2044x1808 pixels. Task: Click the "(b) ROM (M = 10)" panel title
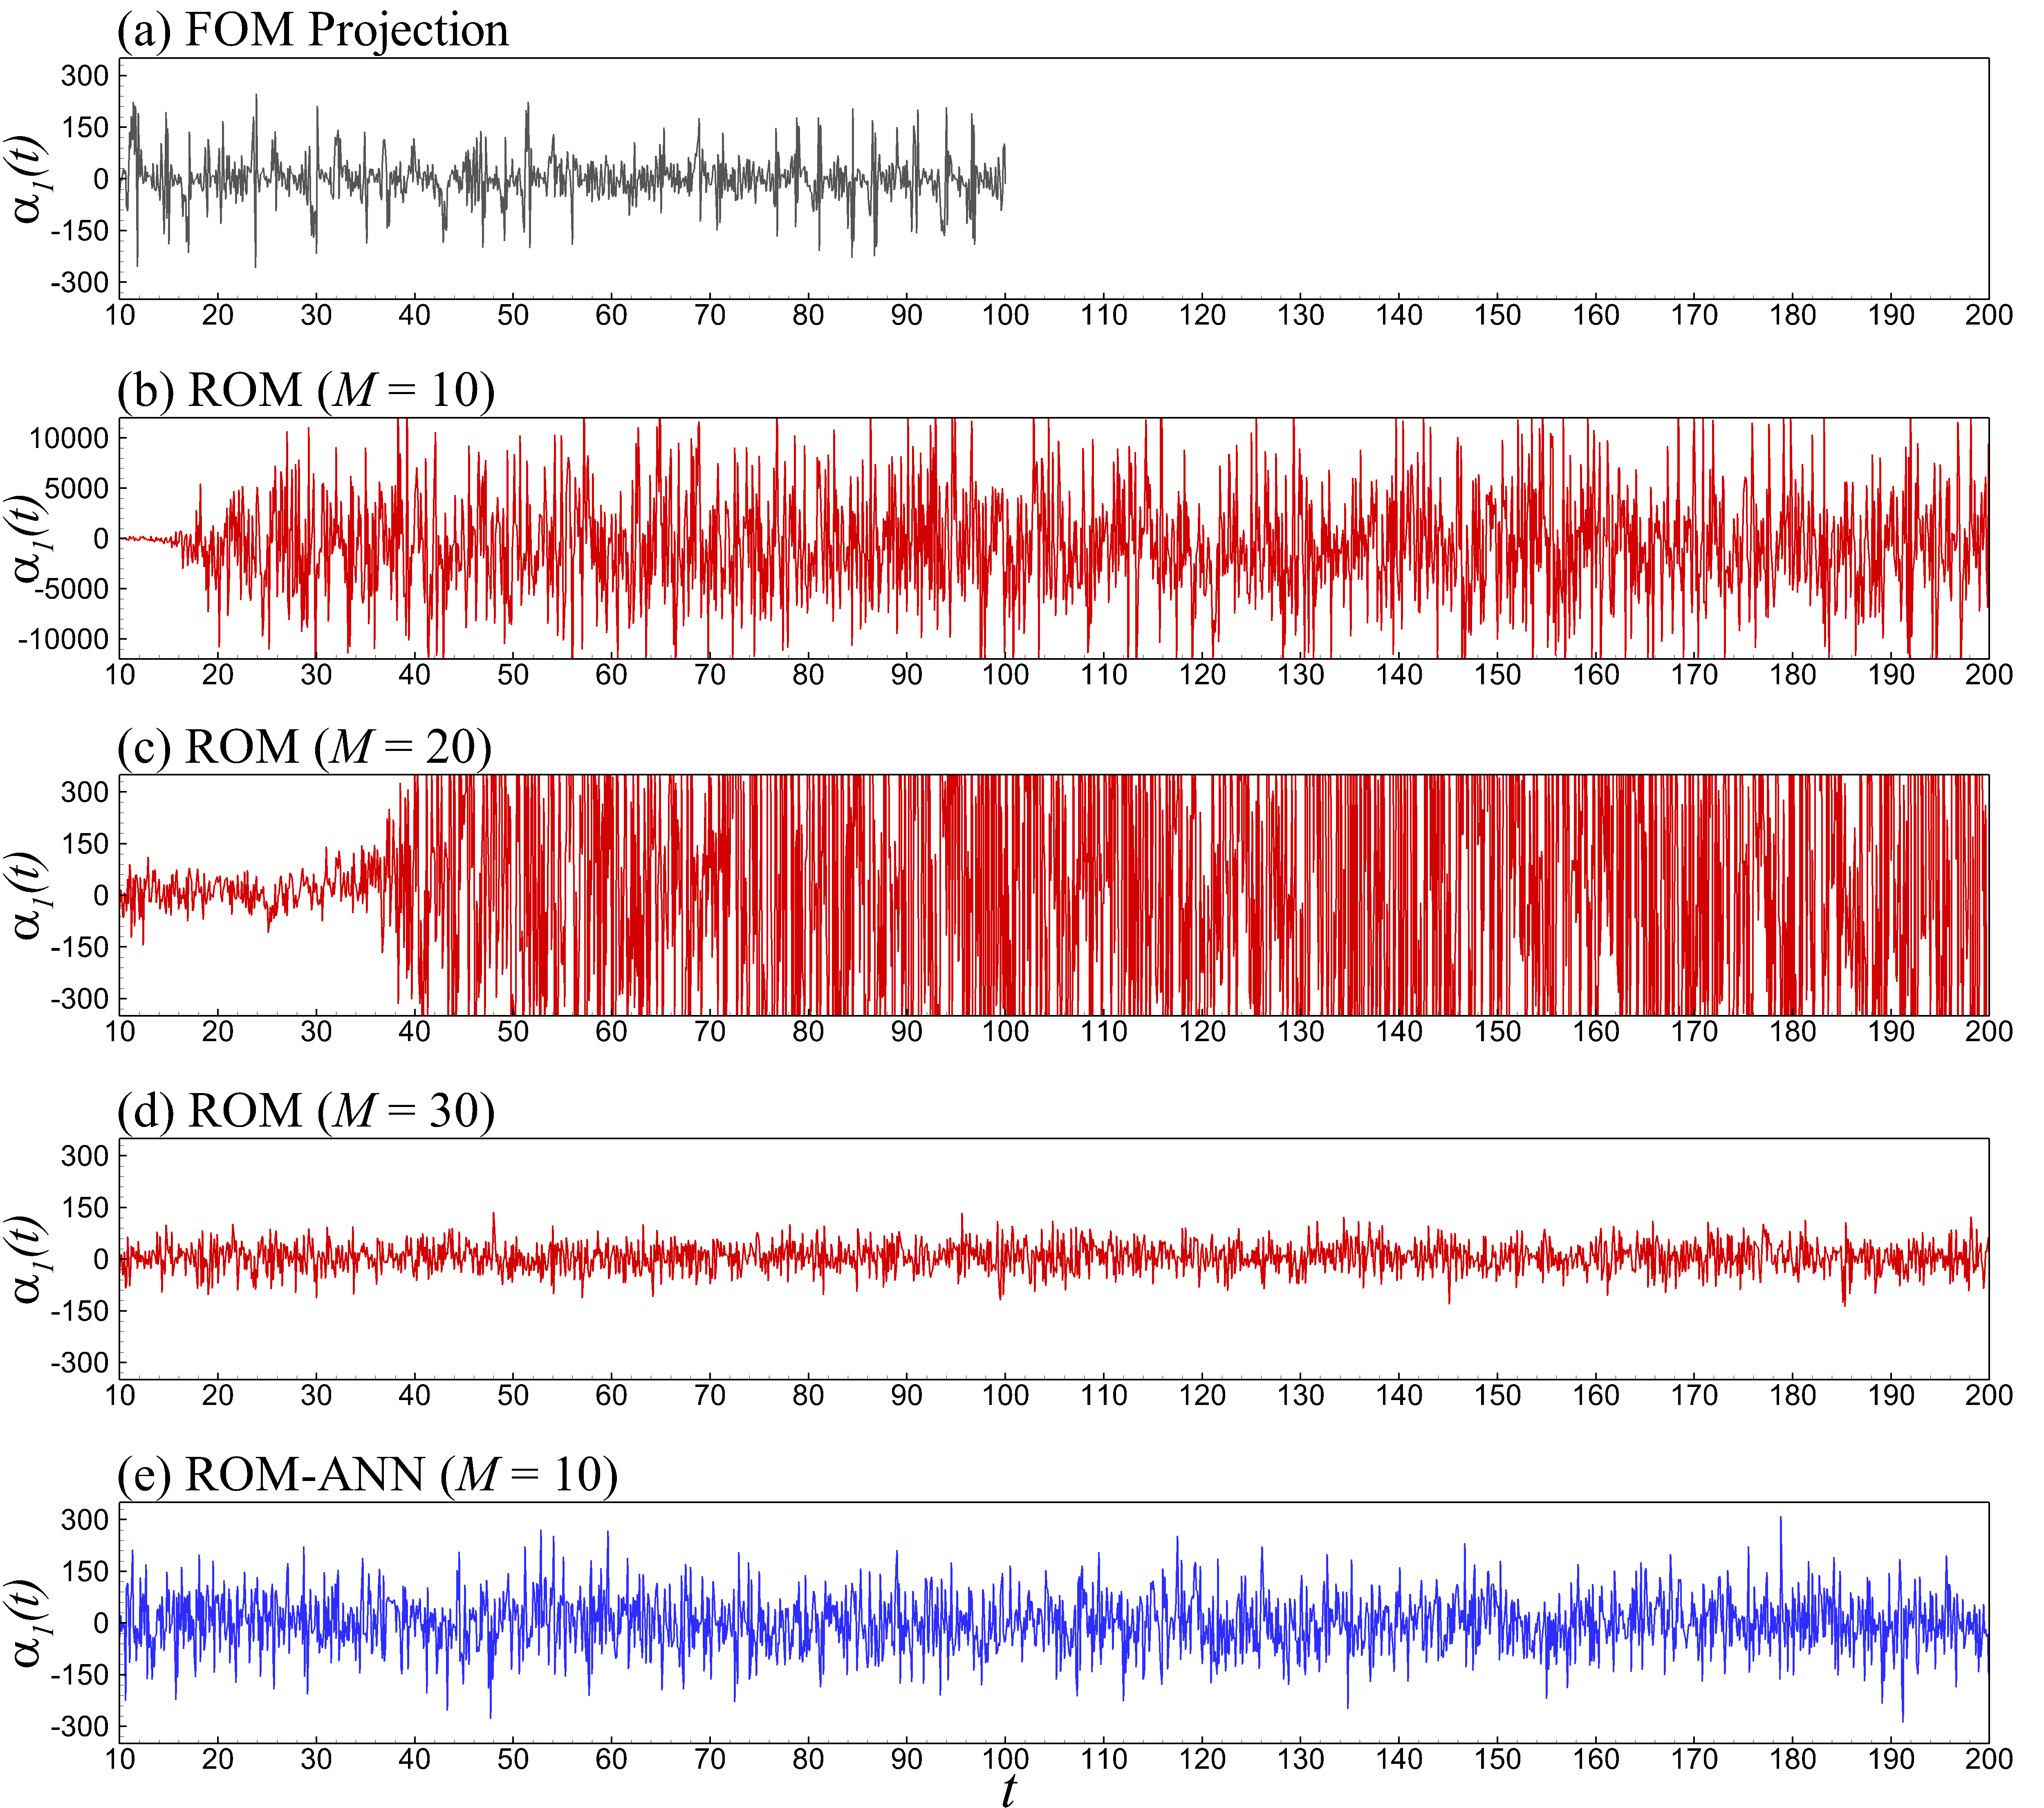(306, 390)
